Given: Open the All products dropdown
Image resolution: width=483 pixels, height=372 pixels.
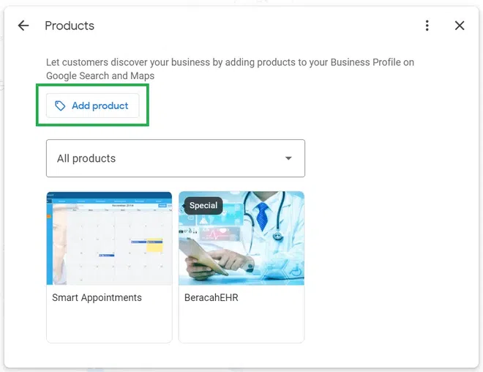Looking at the screenshot, I should 175,158.
